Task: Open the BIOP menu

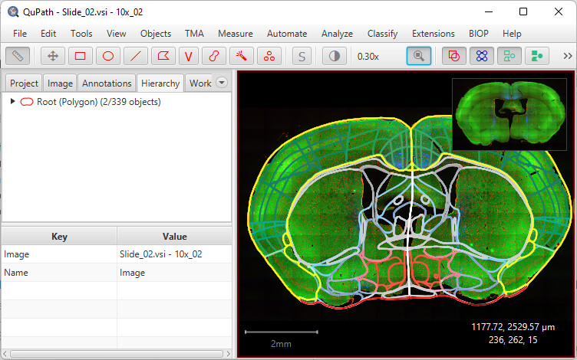Action: (478, 34)
